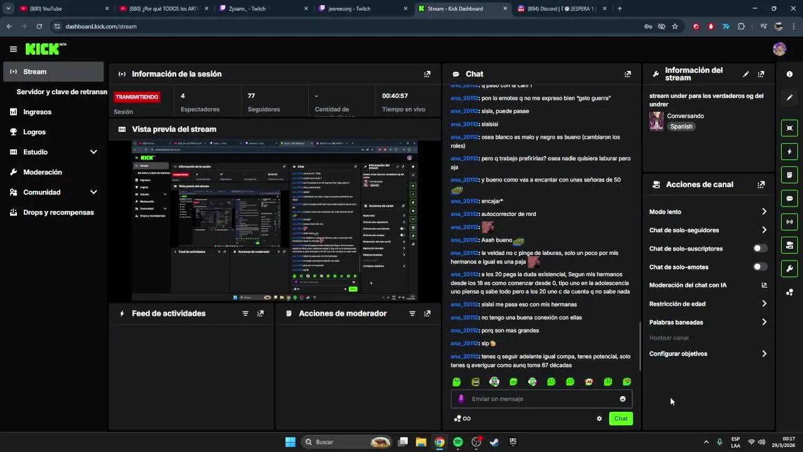Expand the Estudio sidebar section
The height and width of the screenshot is (452, 803).
pyautogui.click(x=93, y=152)
